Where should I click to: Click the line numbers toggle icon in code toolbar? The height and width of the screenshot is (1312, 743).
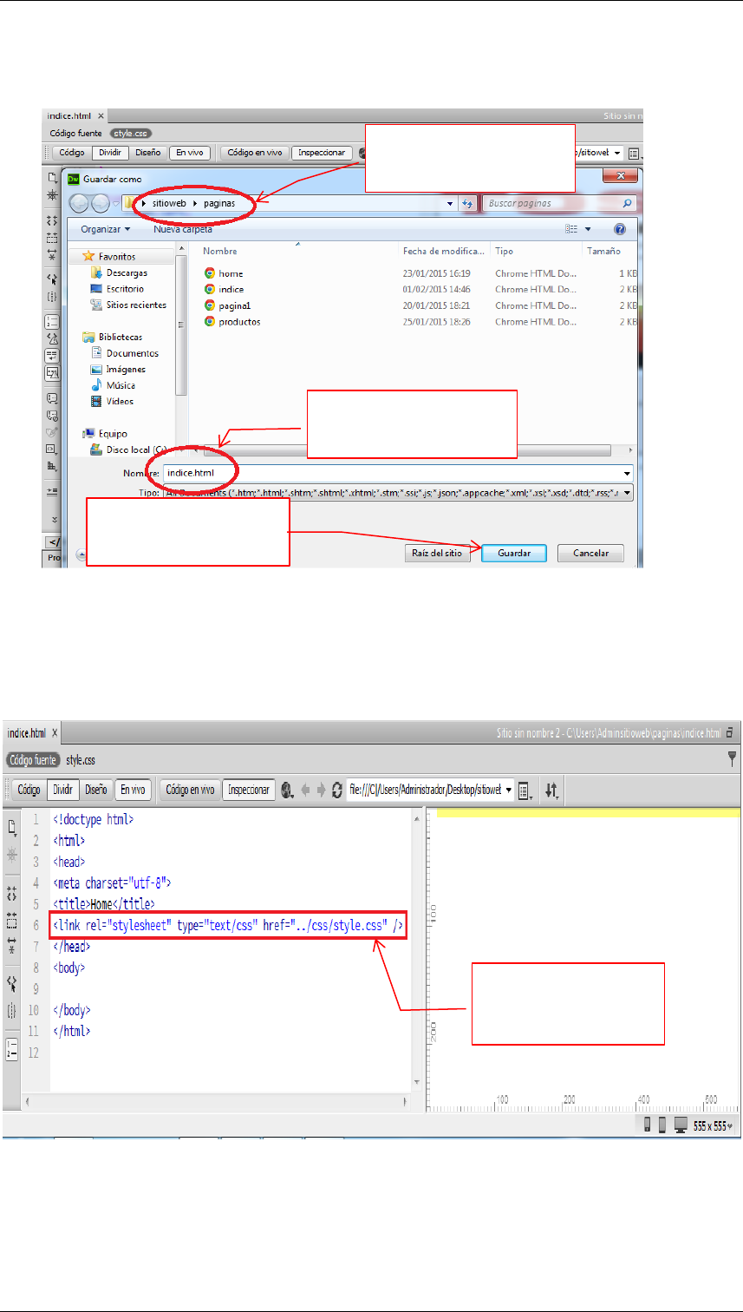(x=12, y=1048)
